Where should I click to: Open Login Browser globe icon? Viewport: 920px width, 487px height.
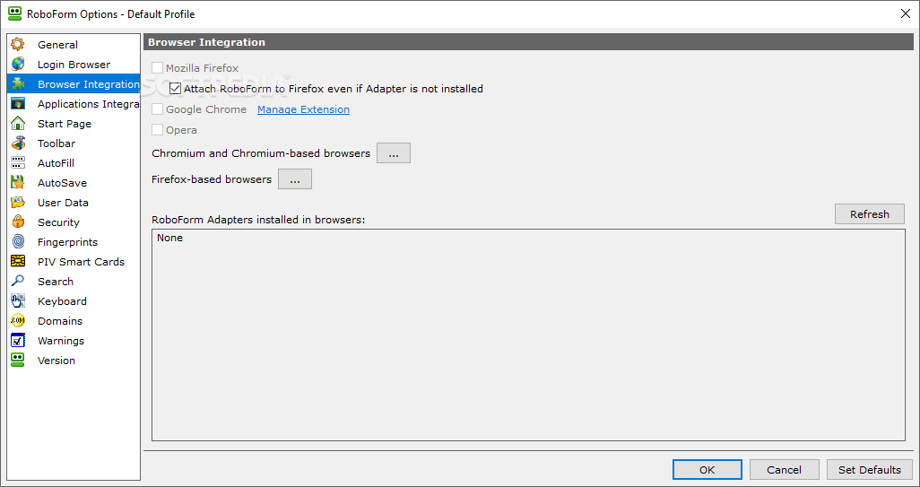(18, 65)
